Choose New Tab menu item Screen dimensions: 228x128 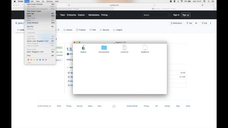tap(40, 14)
